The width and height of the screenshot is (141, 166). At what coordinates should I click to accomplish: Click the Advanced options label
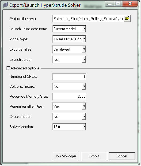coord(25,68)
